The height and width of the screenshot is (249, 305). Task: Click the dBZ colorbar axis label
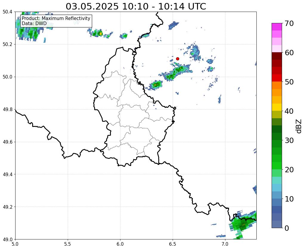(x=299, y=126)
